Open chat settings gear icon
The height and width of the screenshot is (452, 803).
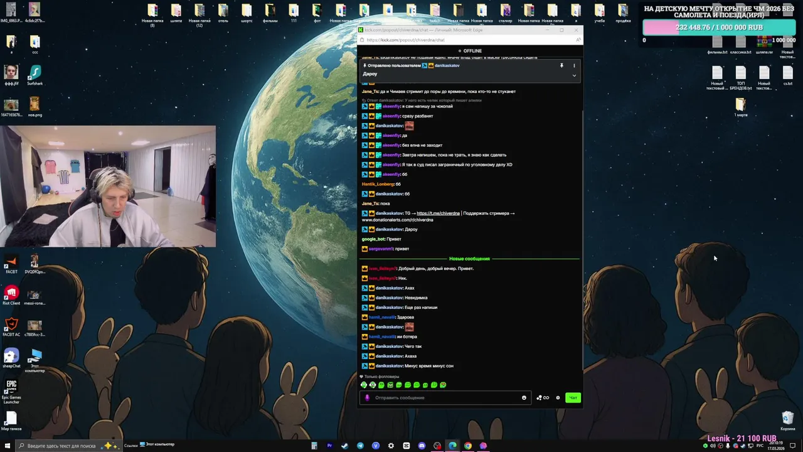click(x=558, y=397)
